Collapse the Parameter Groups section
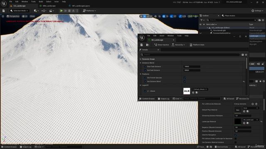 pyautogui.click(x=140, y=59)
